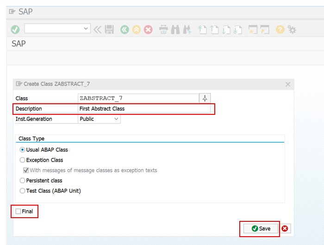The height and width of the screenshot is (245, 324).
Task: Click the green Enter checkmark in toolbar
Action: point(15,30)
